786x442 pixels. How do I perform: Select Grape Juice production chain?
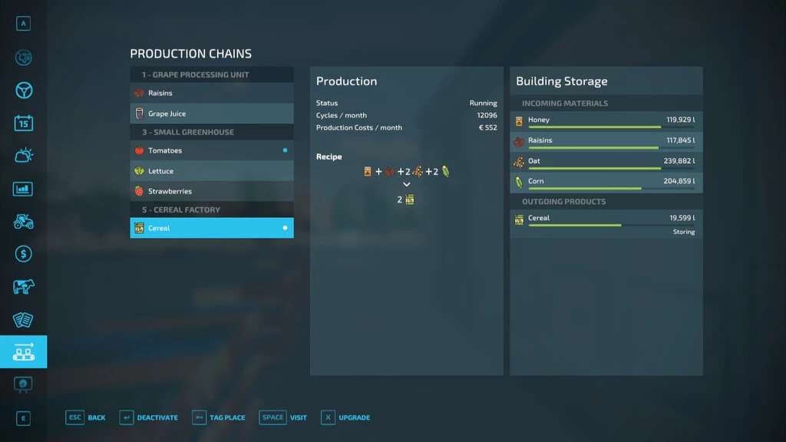[211, 114]
